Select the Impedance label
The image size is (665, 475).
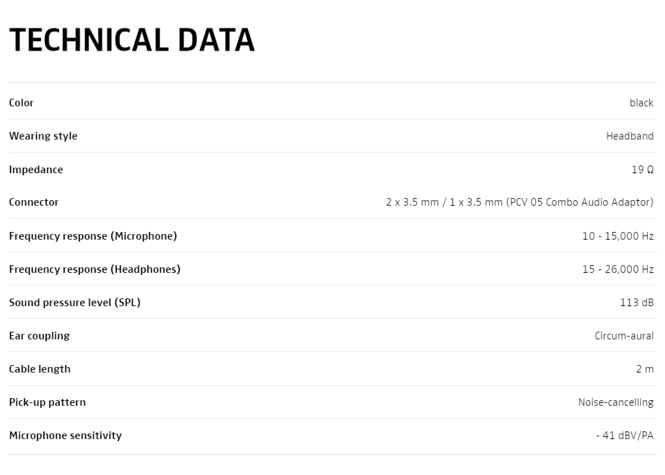pyautogui.click(x=36, y=170)
